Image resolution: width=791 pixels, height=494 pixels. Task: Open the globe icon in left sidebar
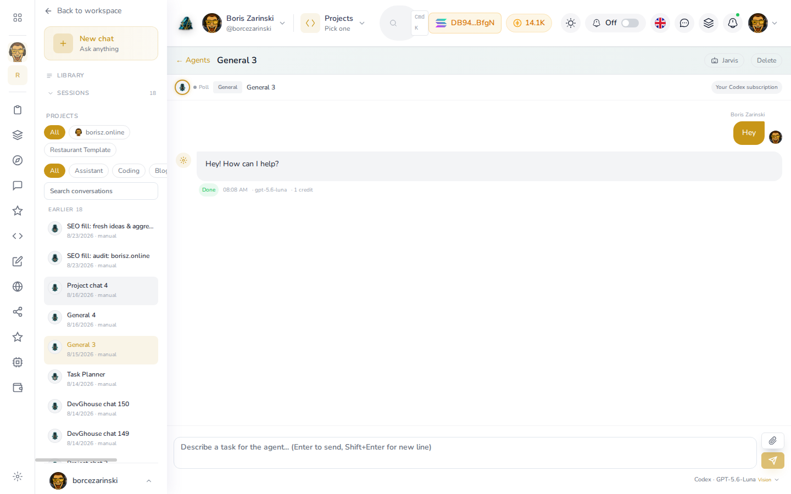(18, 287)
